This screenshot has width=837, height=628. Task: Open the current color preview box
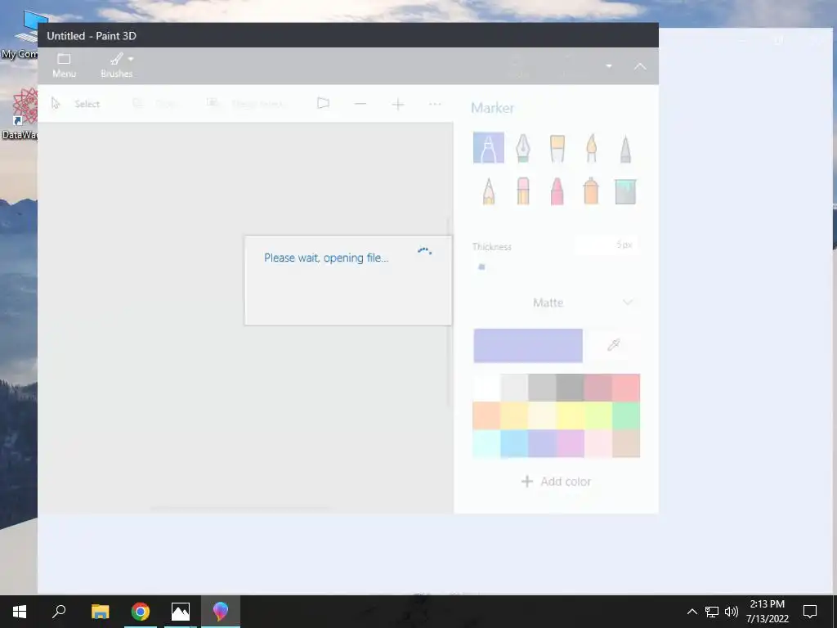point(528,346)
